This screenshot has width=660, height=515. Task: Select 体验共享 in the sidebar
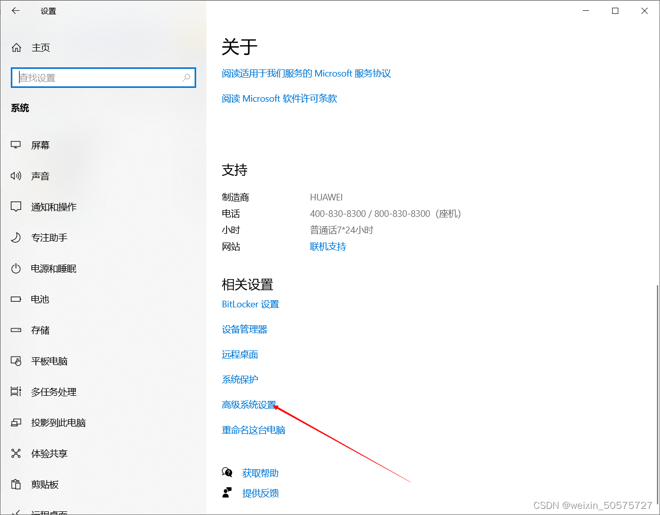point(49,454)
